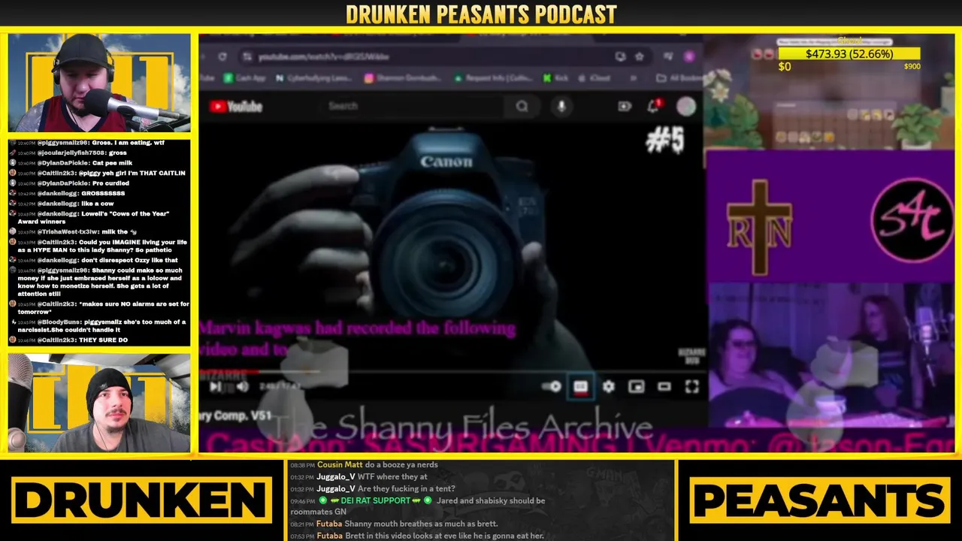This screenshot has height=541, width=962.
Task: Click Futaba's "Shanny mouth breathes" message
Action: (422, 524)
